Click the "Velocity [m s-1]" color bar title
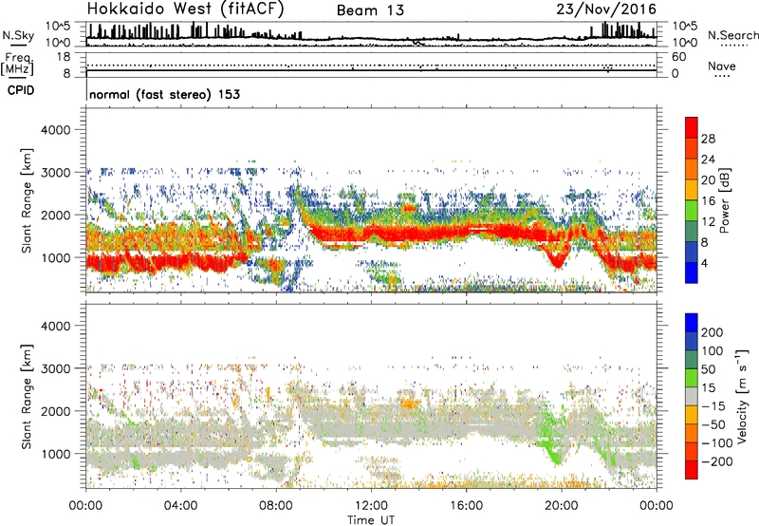The width and height of the screenshot is (759, 526). click(x=743, y=396)
